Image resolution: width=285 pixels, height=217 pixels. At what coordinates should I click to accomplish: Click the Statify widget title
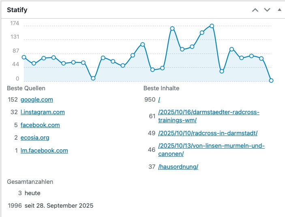(17, 10)
